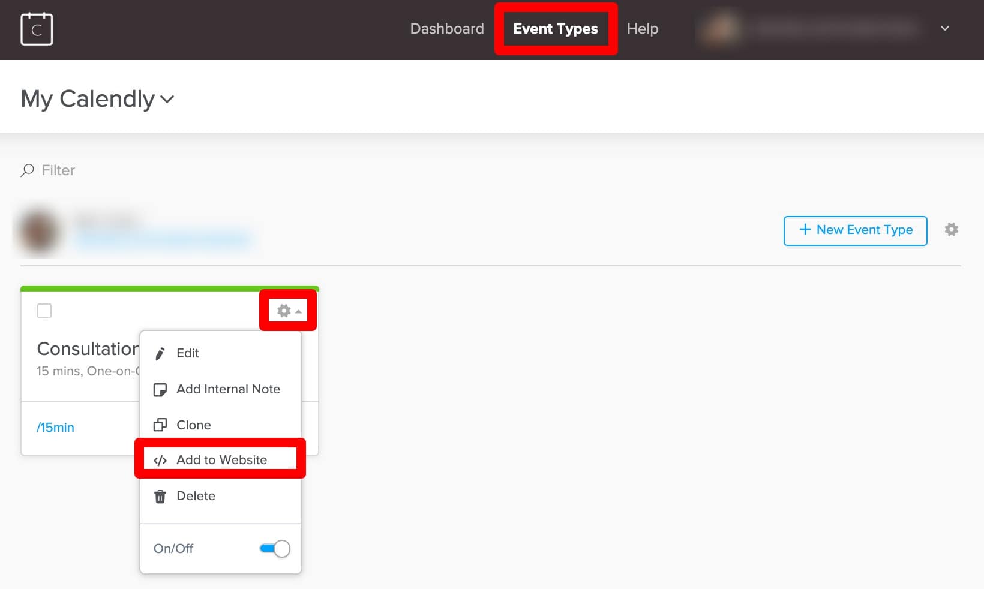The height and width of the screenshot is (589, 984).
Task: Click the code embed icon
Action: pos(160,461)
